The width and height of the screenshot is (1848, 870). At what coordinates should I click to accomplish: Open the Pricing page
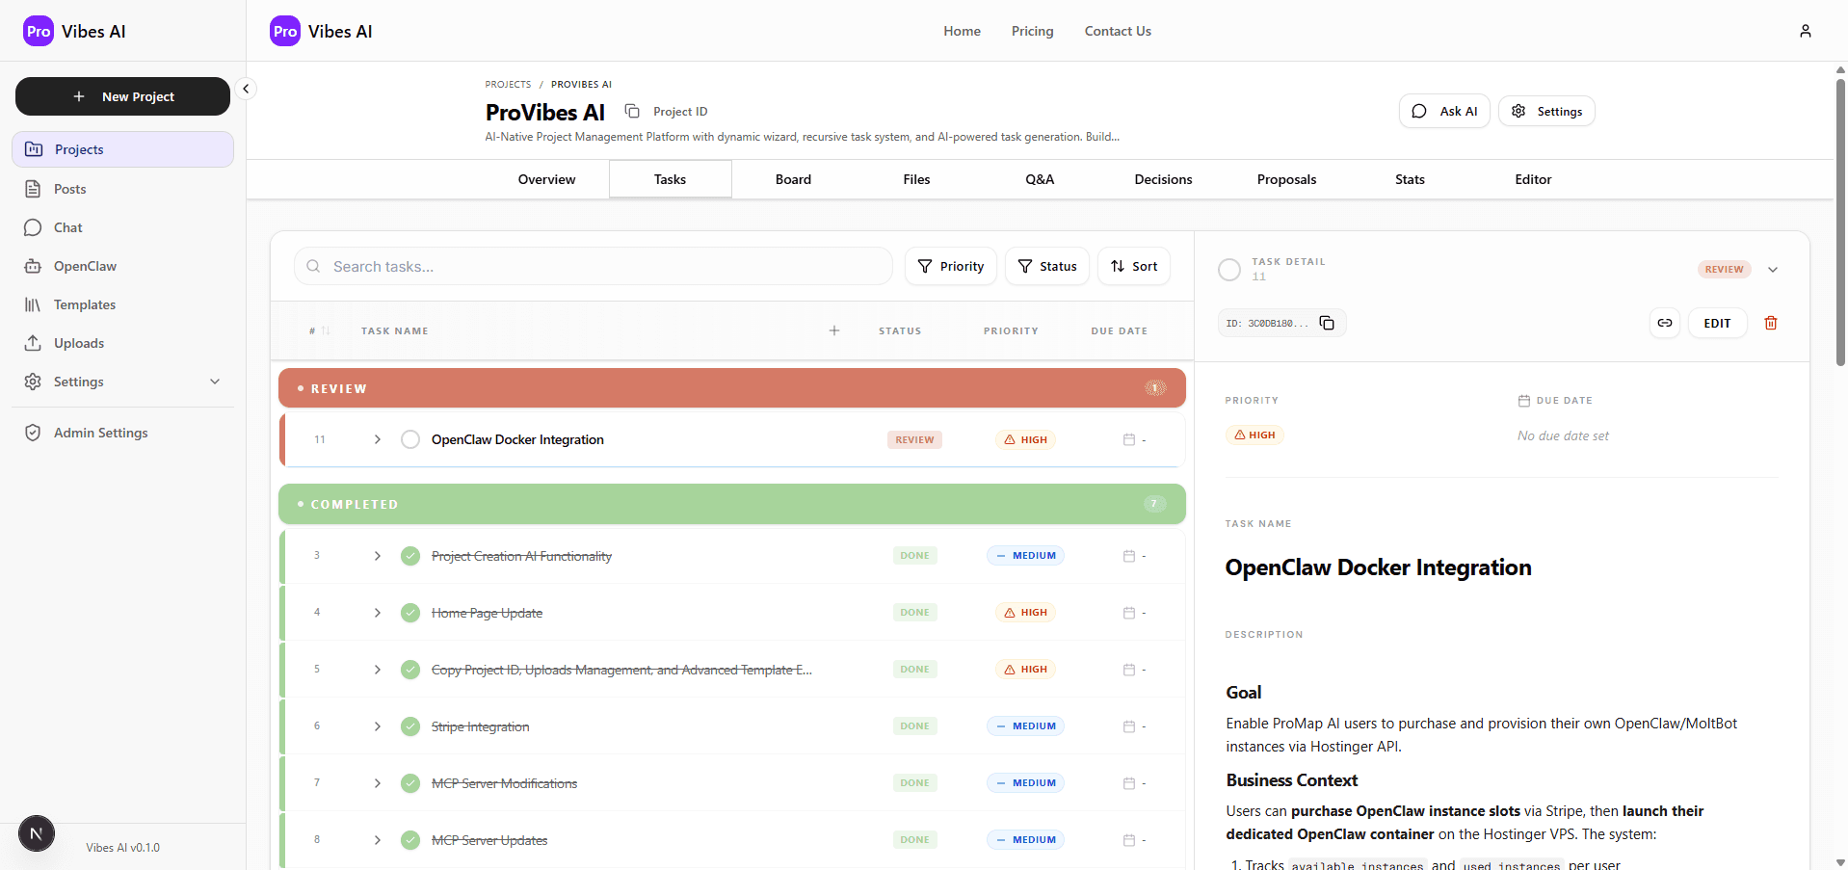[1032, 30]
